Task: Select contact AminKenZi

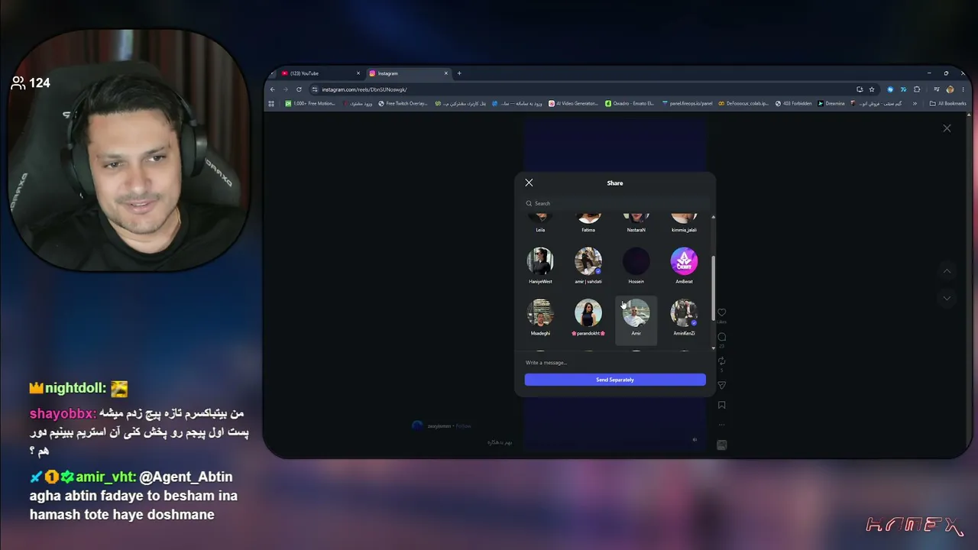Action: click(684, 318)
